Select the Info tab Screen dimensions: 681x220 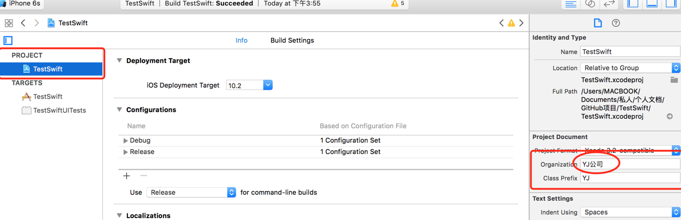242,40
